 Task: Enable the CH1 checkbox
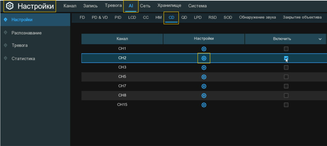(x=286, y=49)
